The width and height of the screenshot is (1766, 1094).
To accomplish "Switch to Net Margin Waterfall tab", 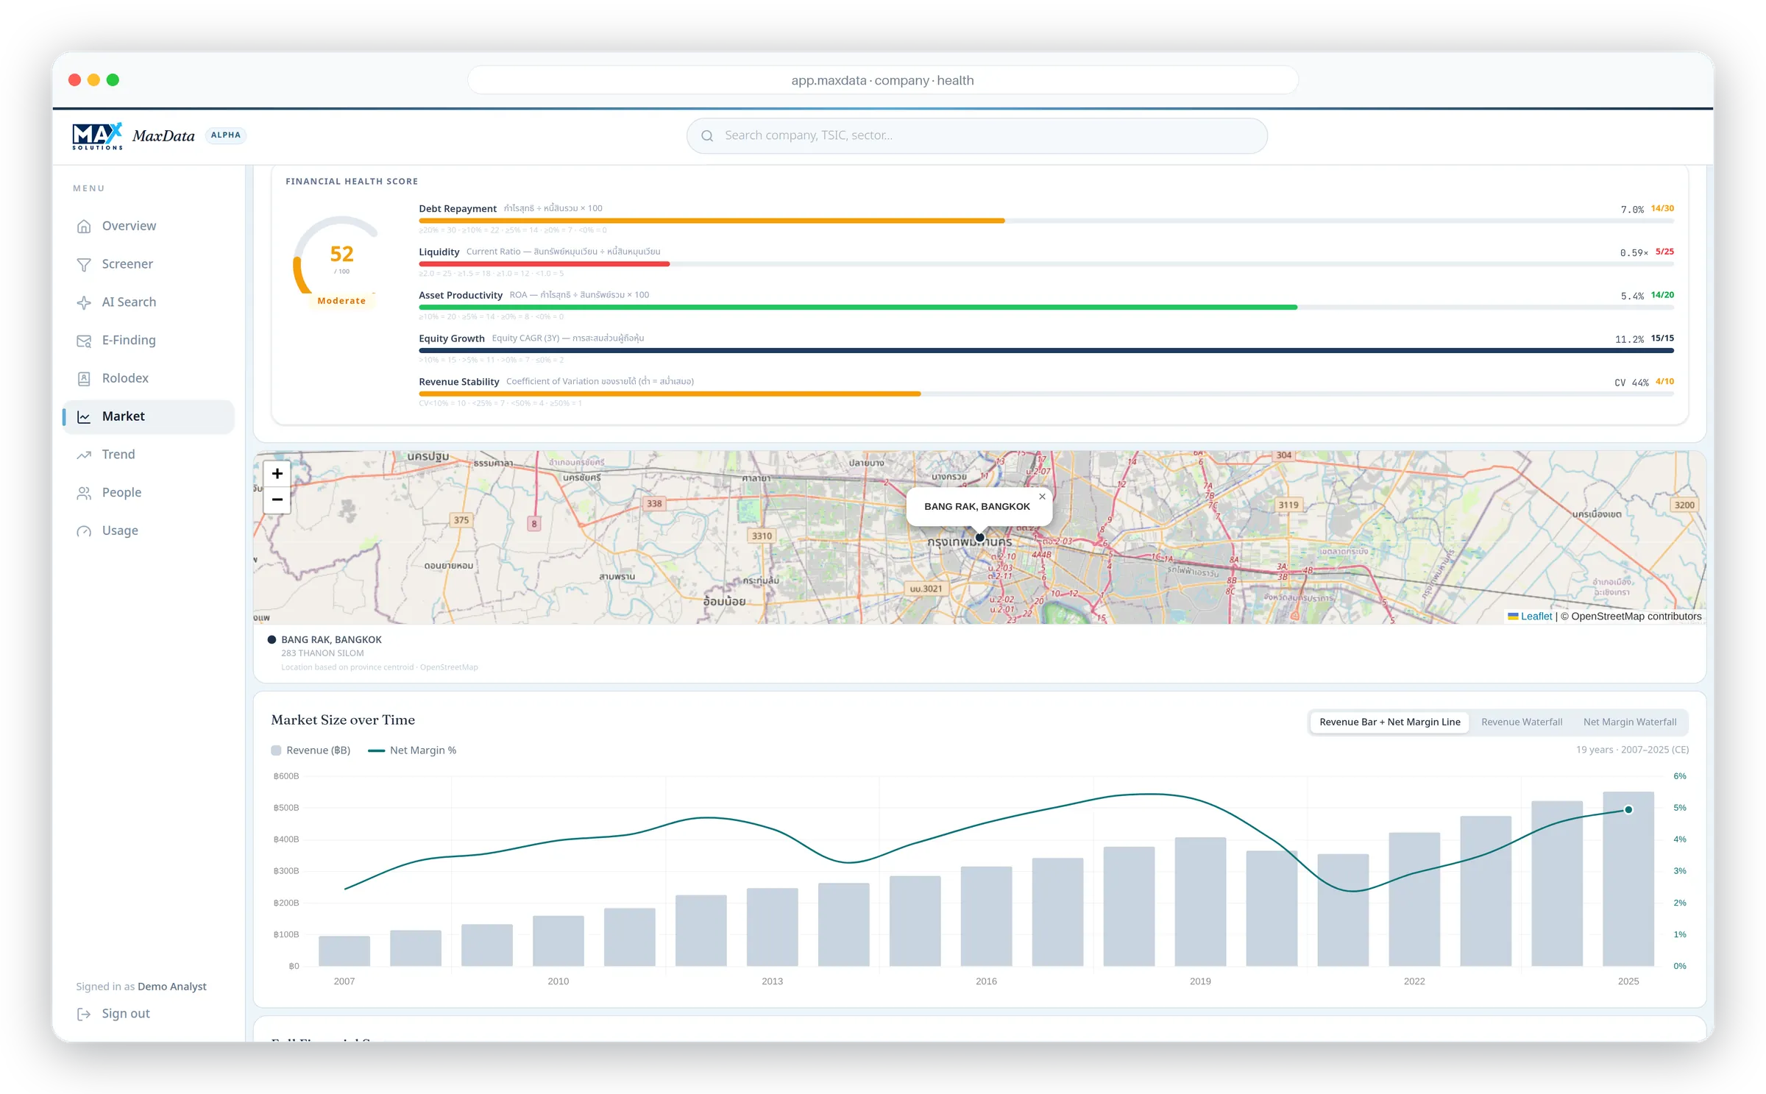I will 1629,722.
